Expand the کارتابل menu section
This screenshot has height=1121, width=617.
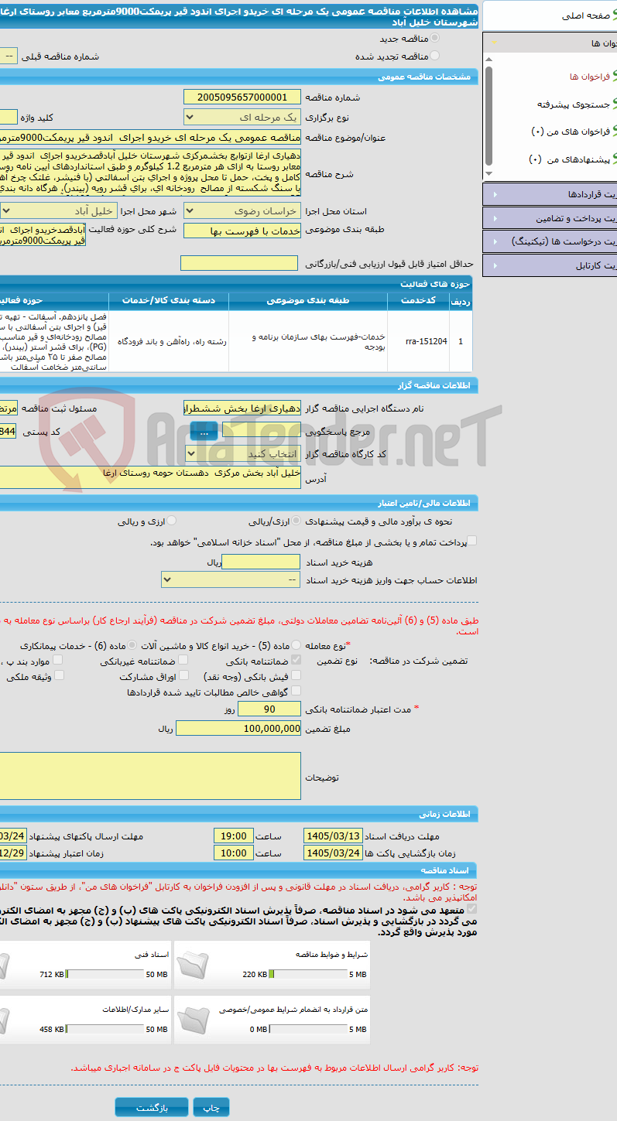(x=549, y=265)
